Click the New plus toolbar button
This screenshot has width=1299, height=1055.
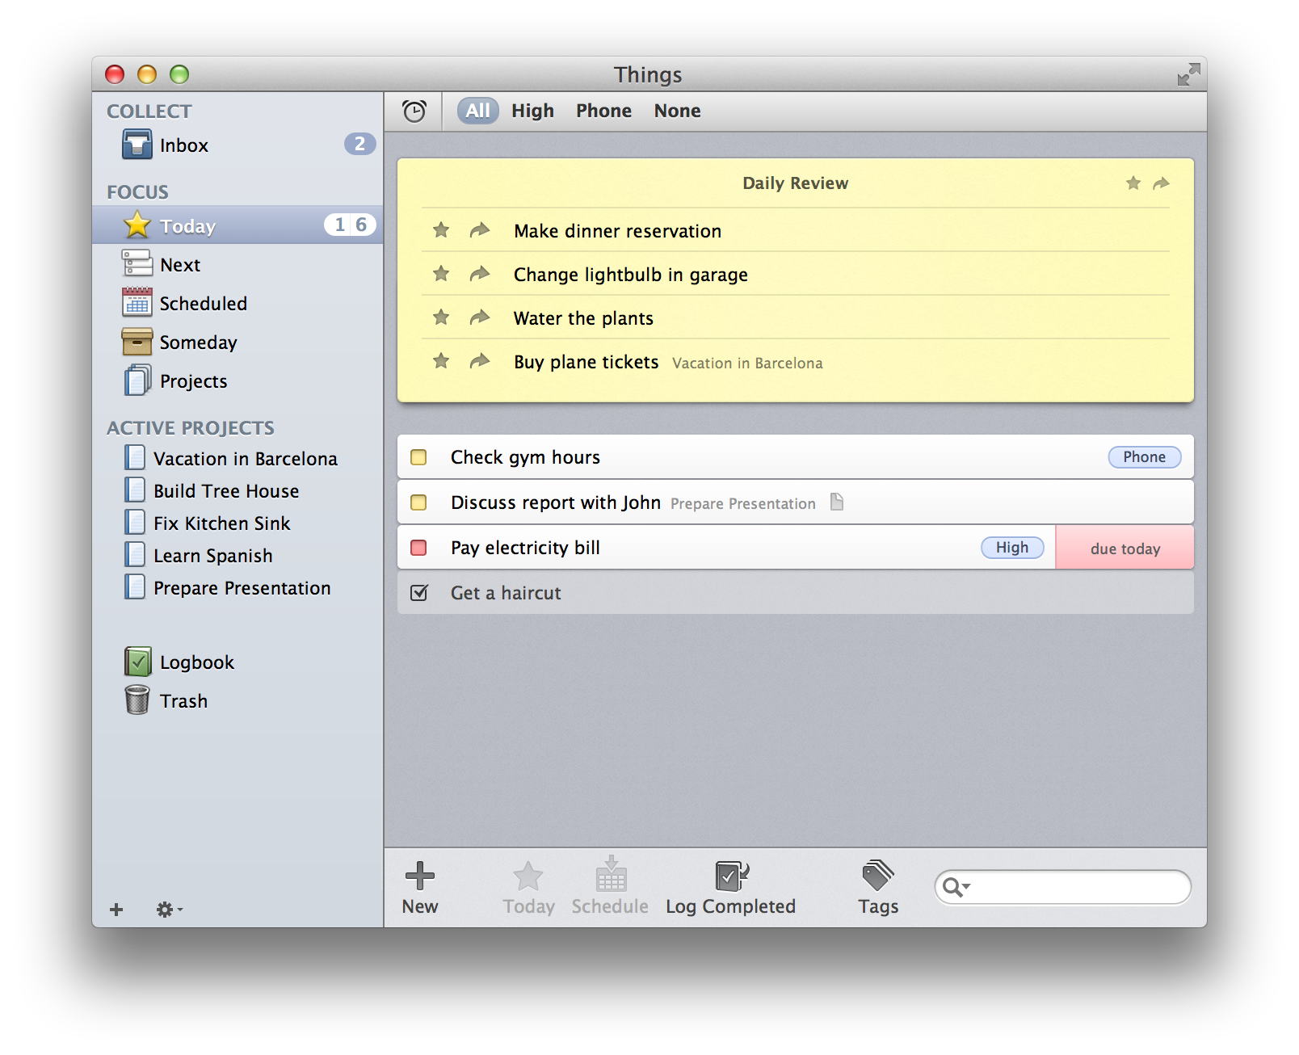click(x=420, y=887)
